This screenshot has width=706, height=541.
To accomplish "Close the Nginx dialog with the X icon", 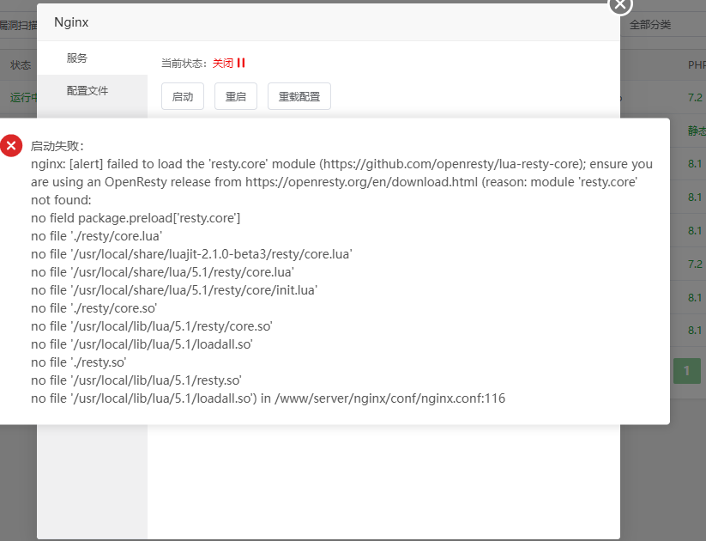I will [x=620, y=4].
